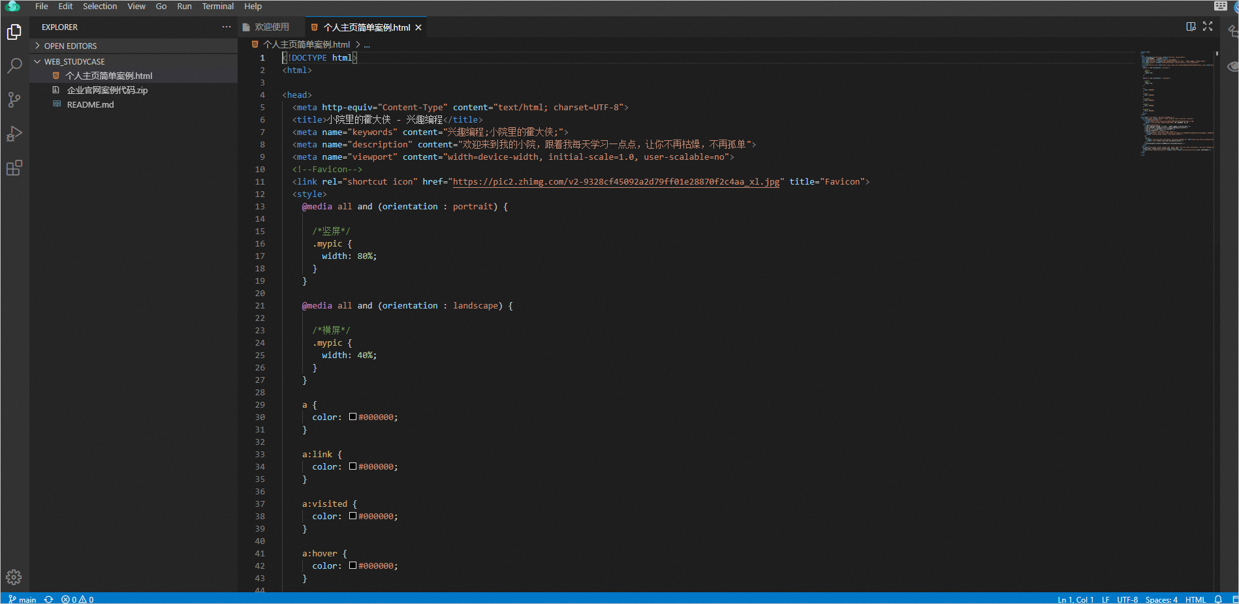Viewport: 1239px width, 604px height.
Task: Change language mode via HTML indicator
Action: click(x=1195, y=599)
